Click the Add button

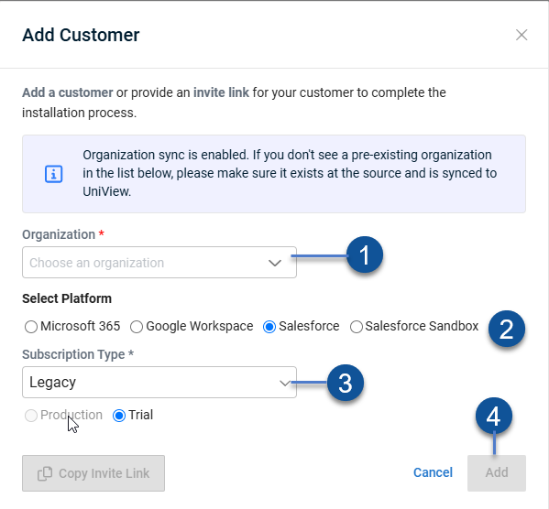click(x=497, y=473)
